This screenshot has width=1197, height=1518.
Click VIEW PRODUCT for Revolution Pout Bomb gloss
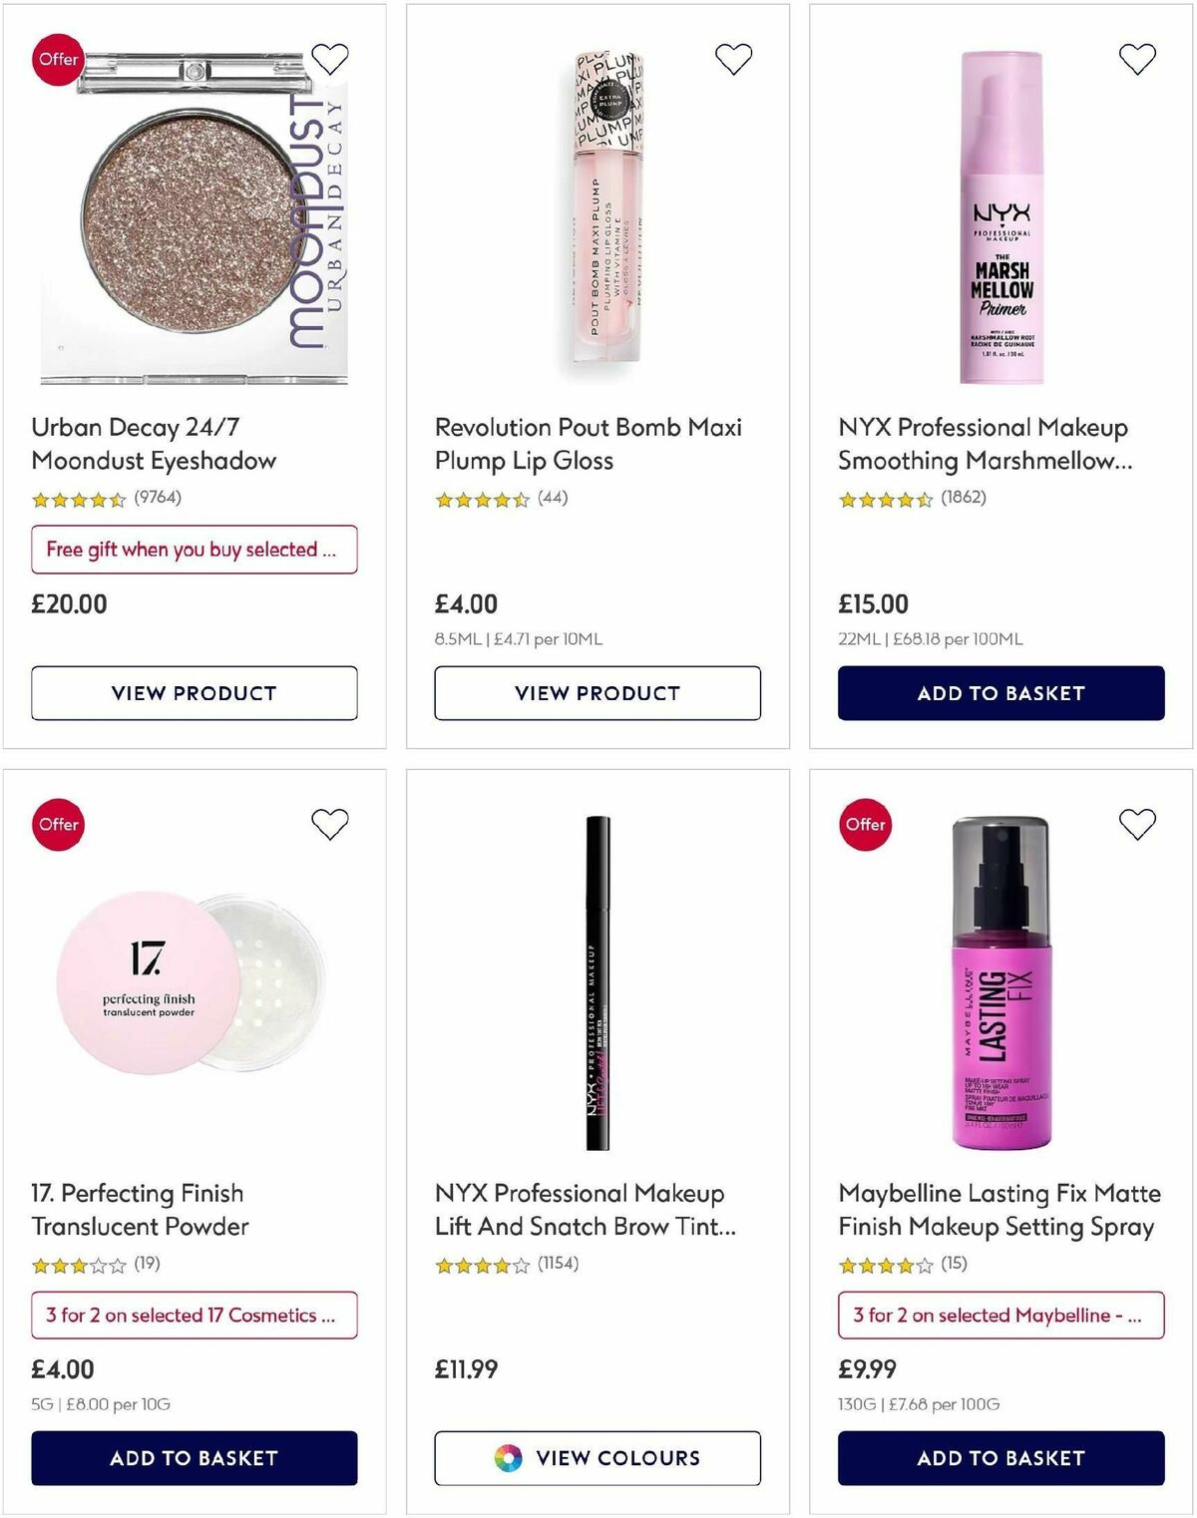click(596, 692)
